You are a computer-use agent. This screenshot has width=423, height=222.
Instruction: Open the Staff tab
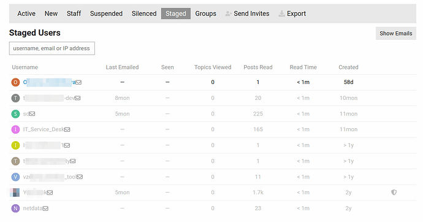coord(74,13)
